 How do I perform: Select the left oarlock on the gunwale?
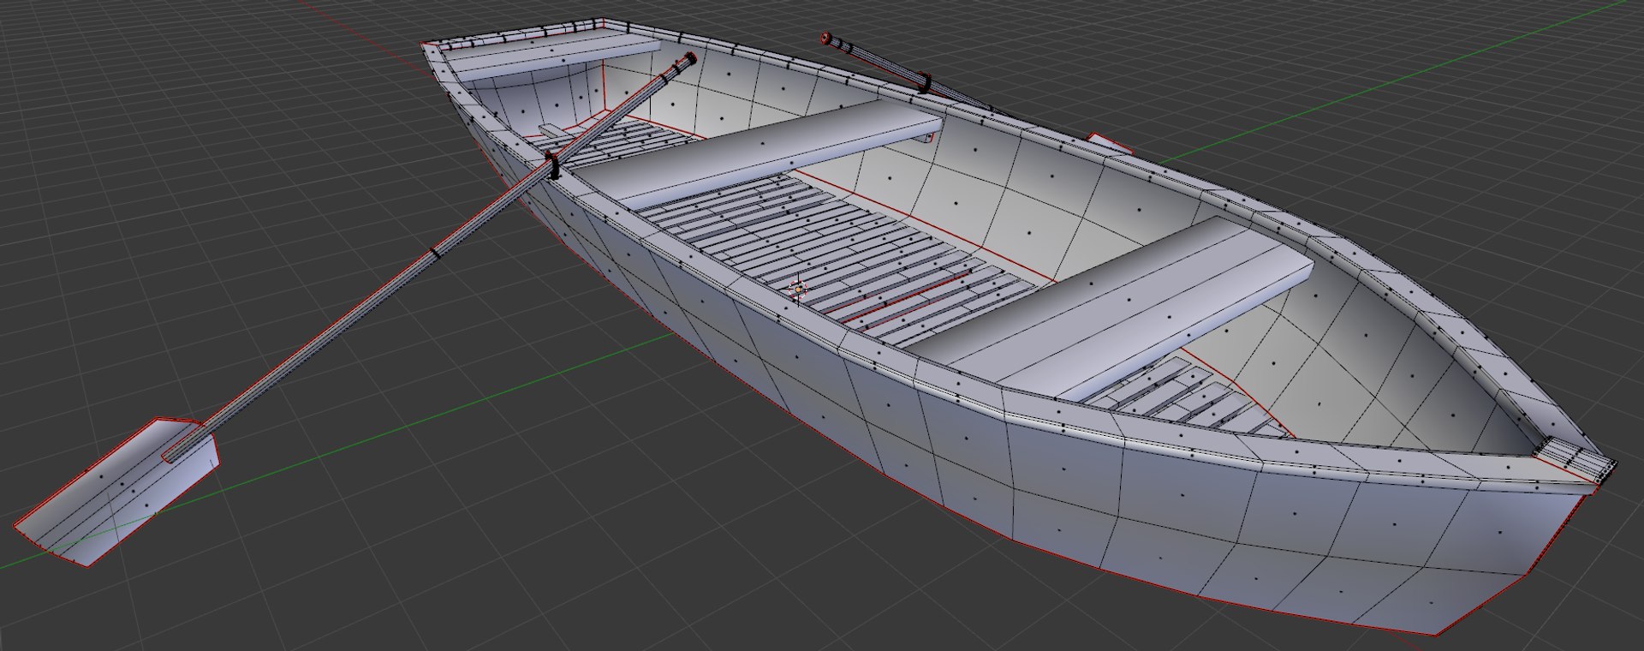tap(553, 166)
